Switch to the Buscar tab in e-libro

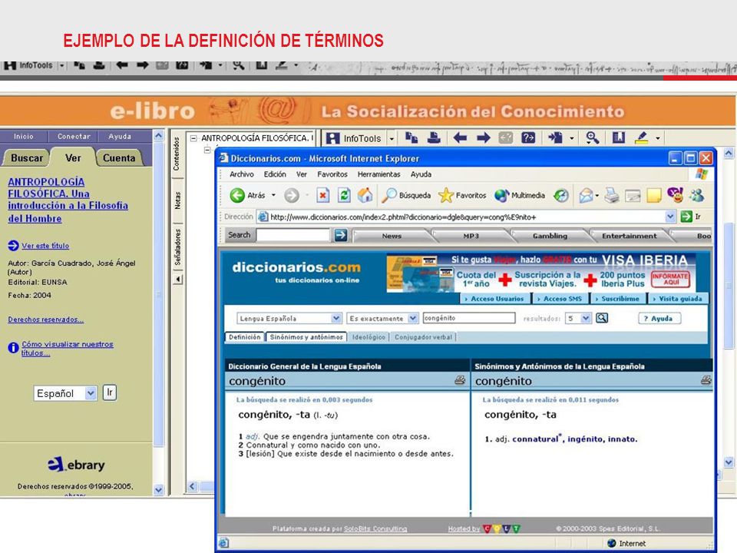pos(26,158)
